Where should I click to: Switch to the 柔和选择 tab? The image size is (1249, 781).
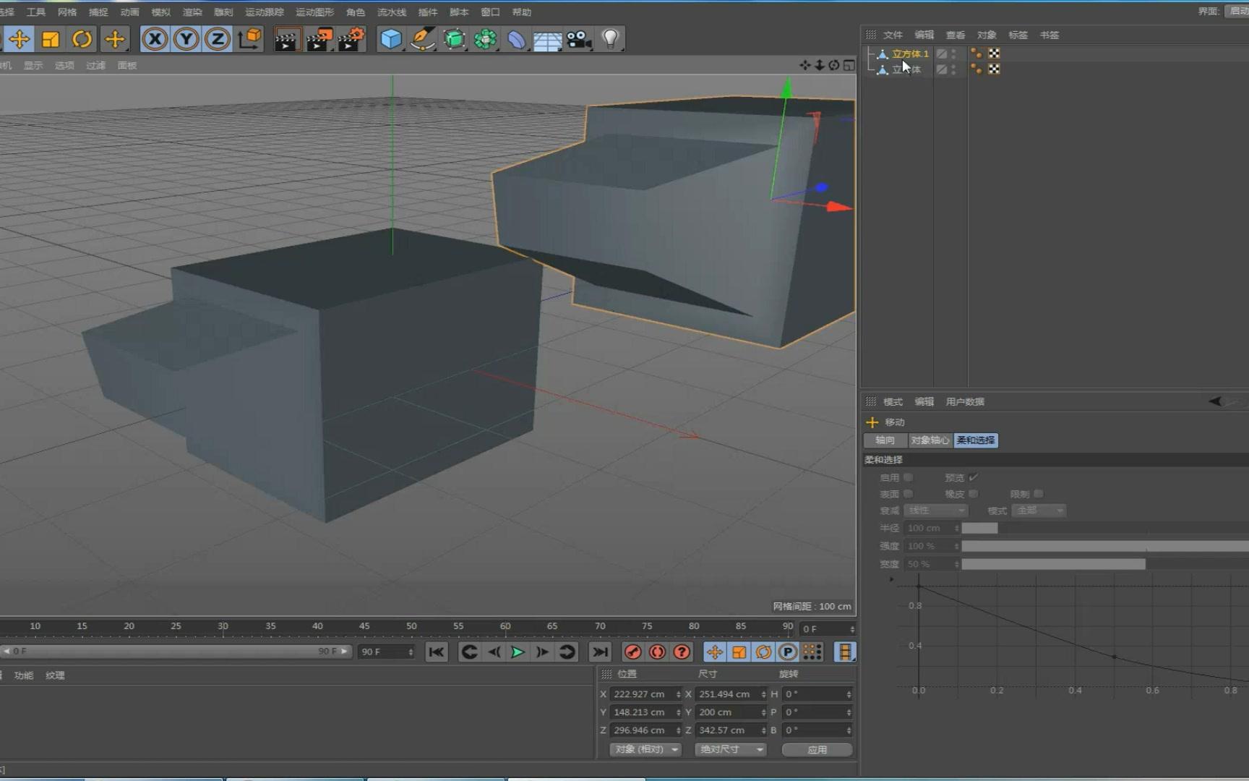tap(975, 440)
